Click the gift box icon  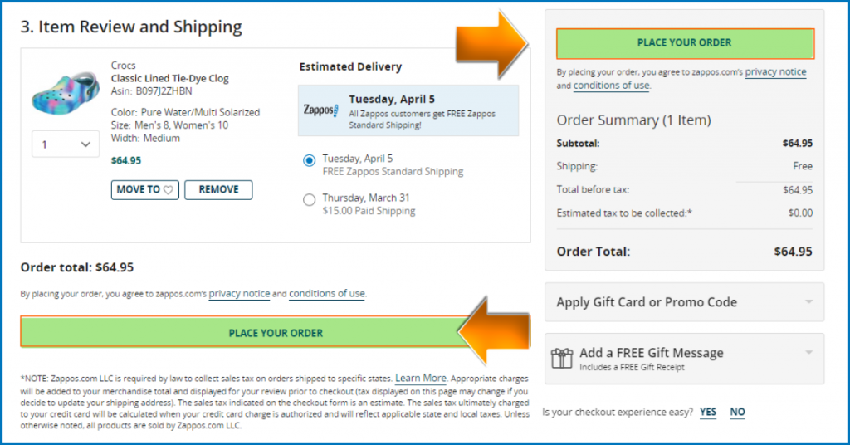tap(562, 359)
